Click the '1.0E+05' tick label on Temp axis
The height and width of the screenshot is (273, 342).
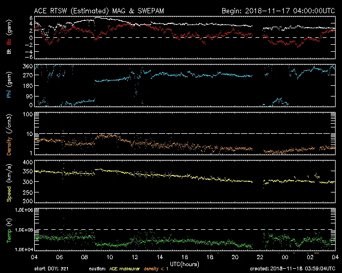point(24,230)
